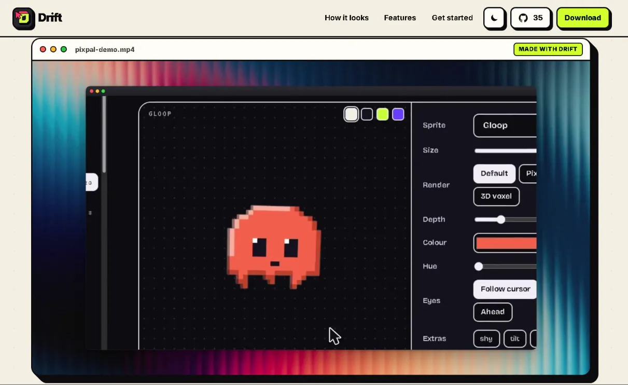Click the Depth slider handle

[x=501, y=219]
